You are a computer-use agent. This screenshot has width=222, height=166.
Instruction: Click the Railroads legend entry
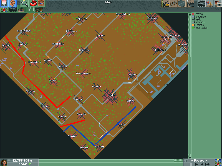[198, 22]
